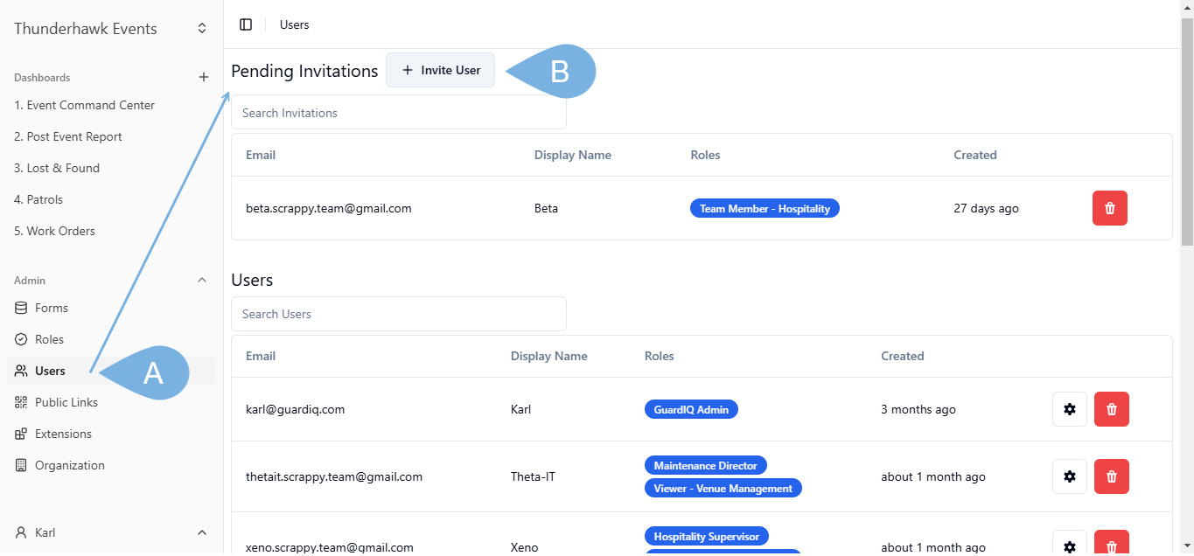Click the Organization building icon
Image resolution: width=1194 pixels, height=556 pixels.
21,465
